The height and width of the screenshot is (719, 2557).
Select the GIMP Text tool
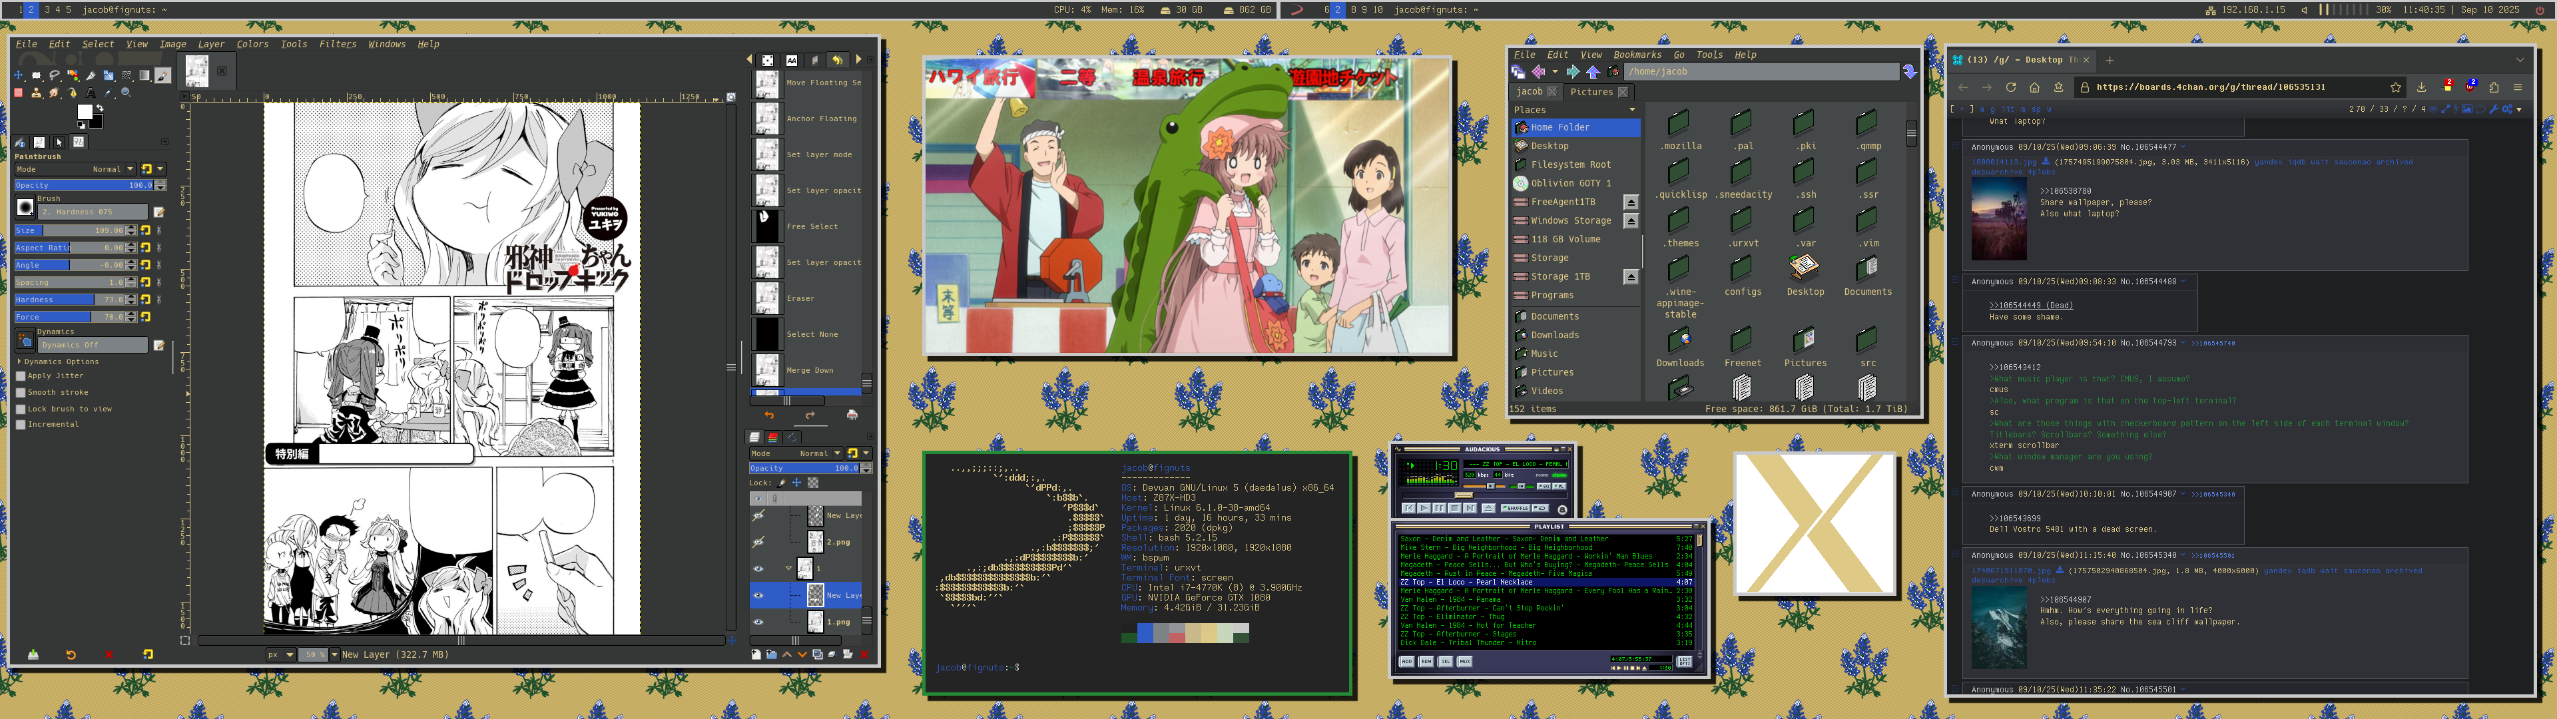[x=91, y=93]
